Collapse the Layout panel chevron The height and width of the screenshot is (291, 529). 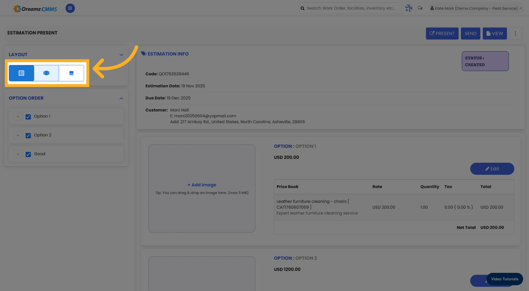pyautogui.click(x=121, y=55)
